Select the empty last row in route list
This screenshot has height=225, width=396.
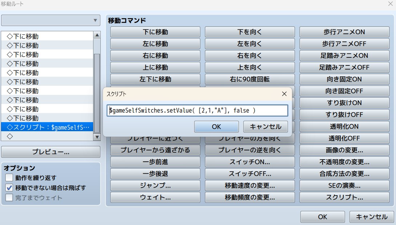pyautogui.click(x=47, y=136)
